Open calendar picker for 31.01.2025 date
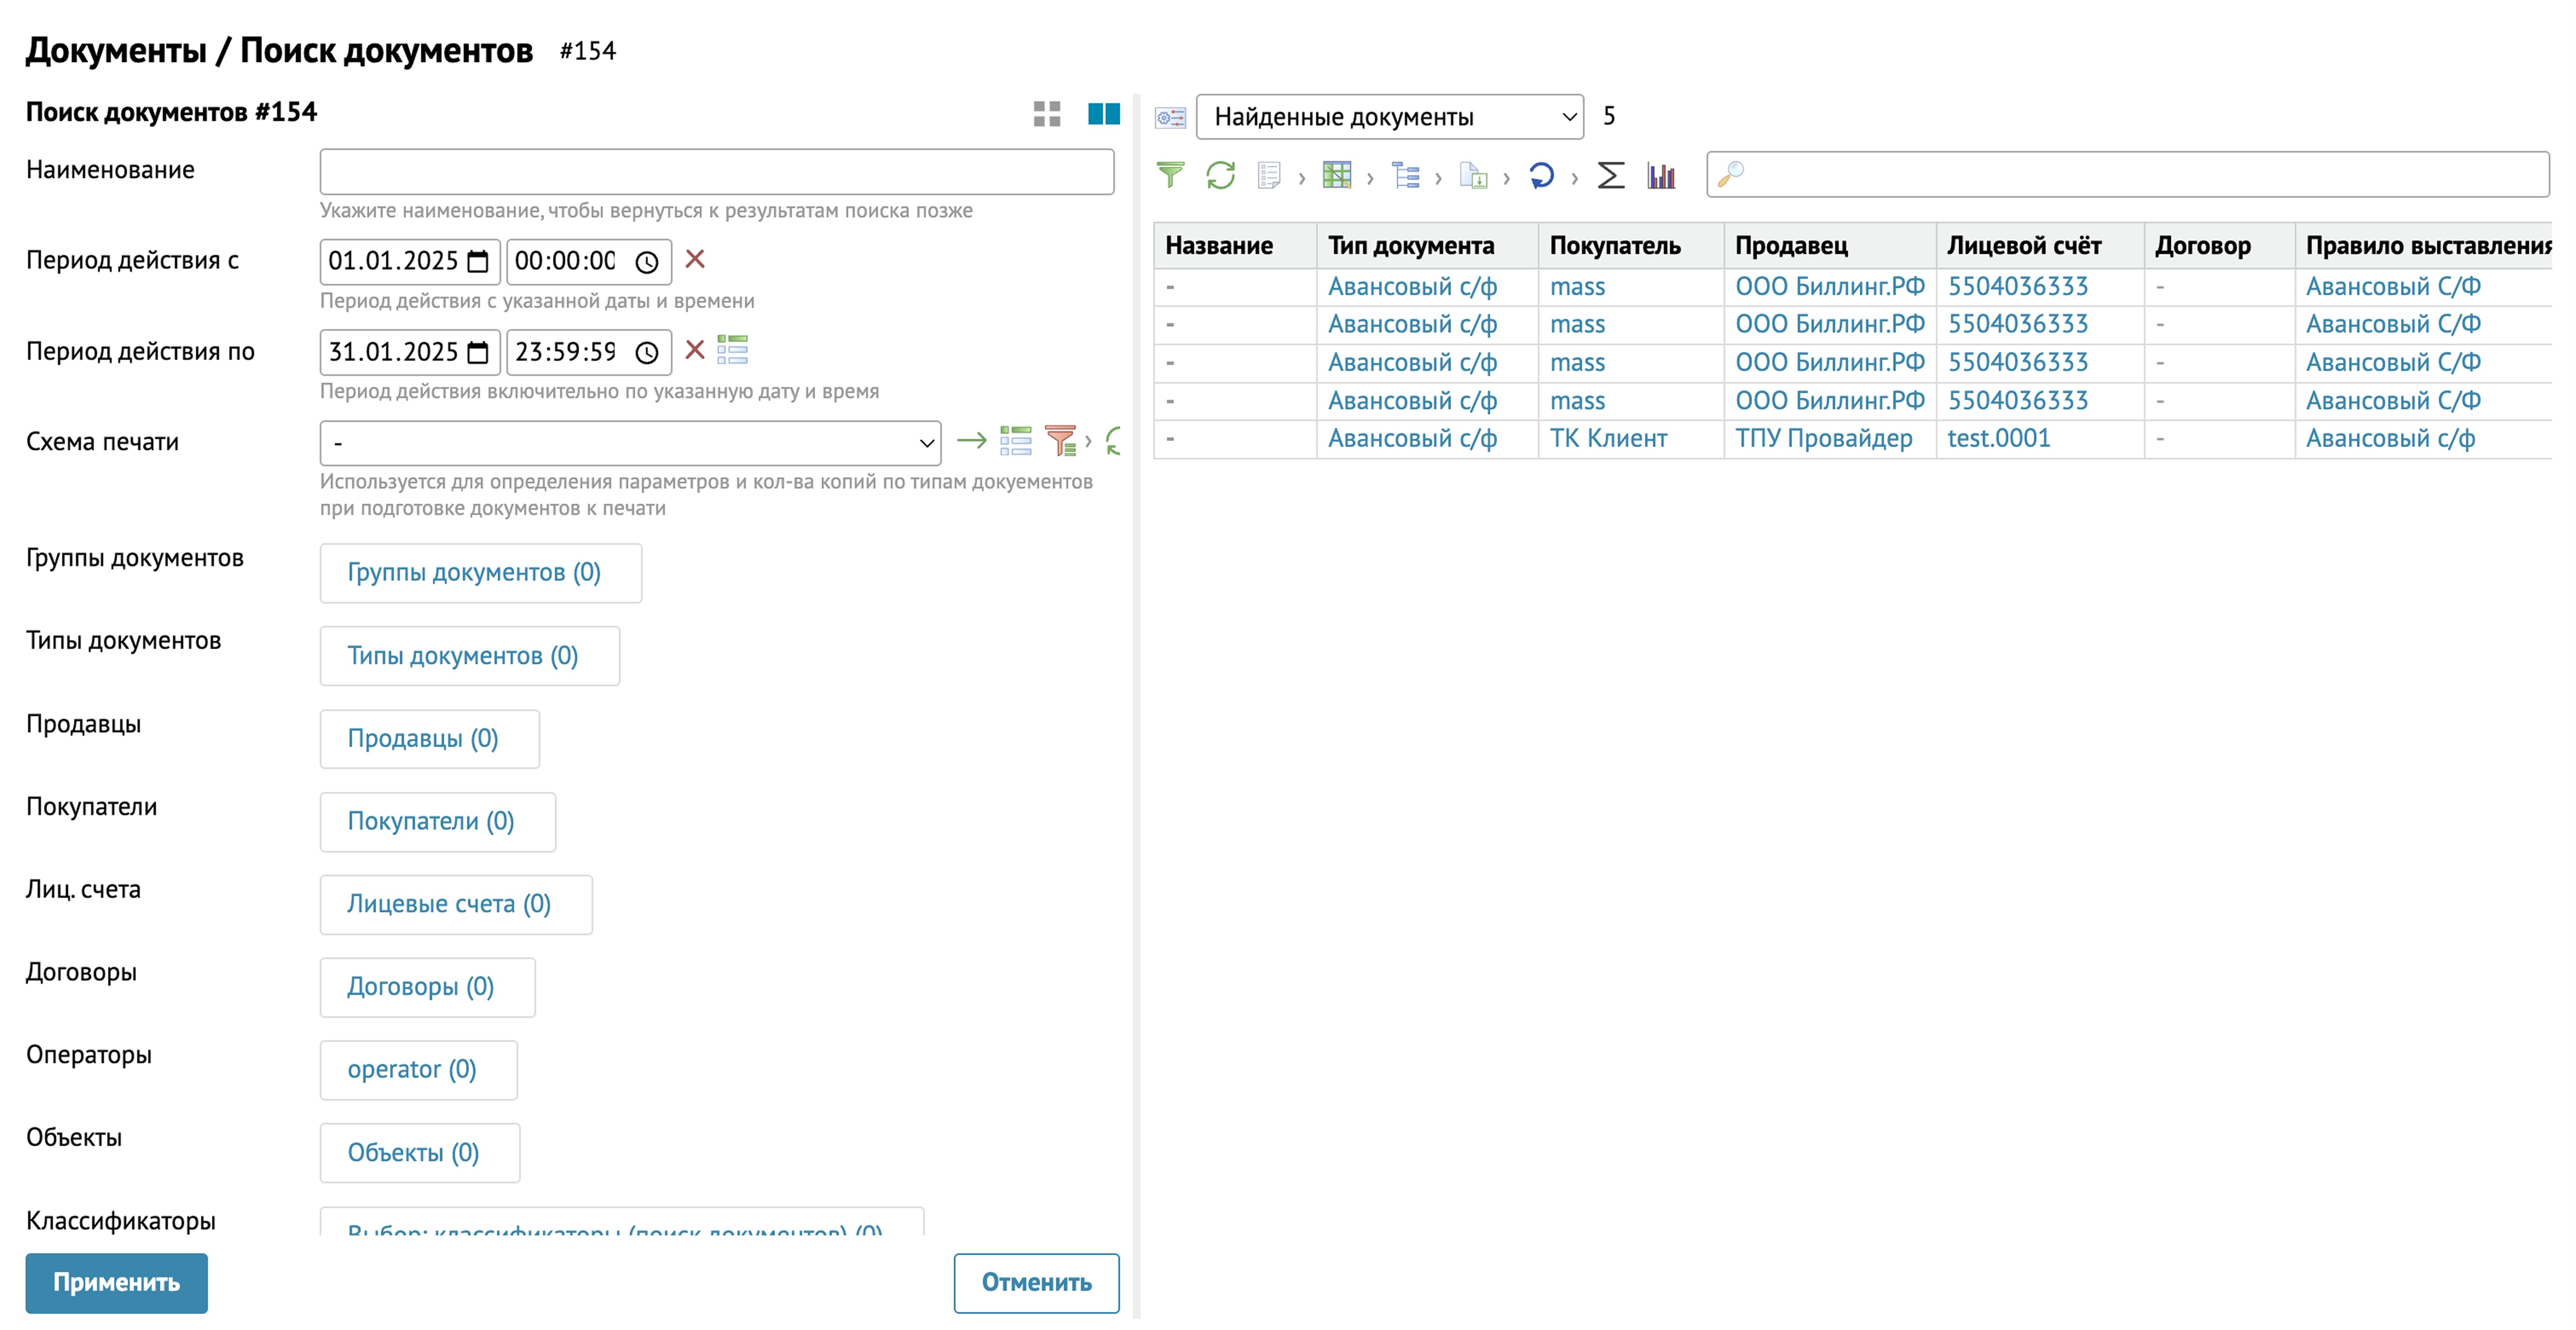2576x1330 pixels. click(478, 352)
